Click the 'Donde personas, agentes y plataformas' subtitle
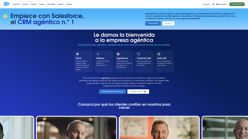The image size is (248, 139). pyautogui.click(x=124, y=45)
